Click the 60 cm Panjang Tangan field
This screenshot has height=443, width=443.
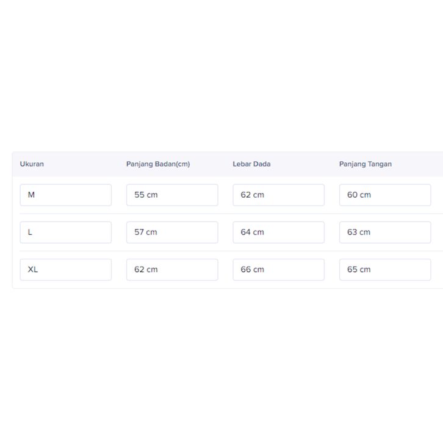(385, 195)
